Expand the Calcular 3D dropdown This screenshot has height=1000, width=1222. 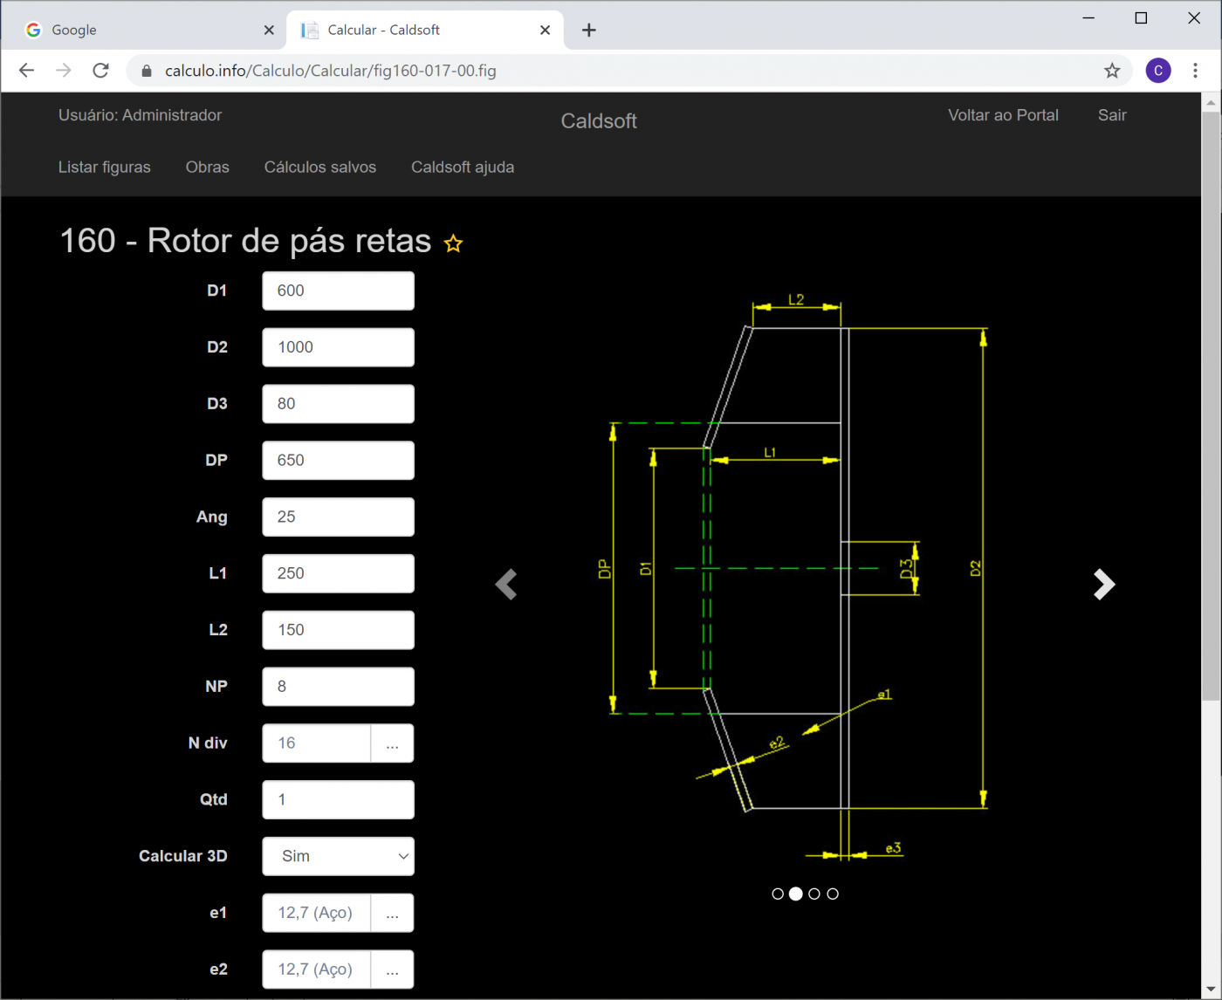[338, 856]
